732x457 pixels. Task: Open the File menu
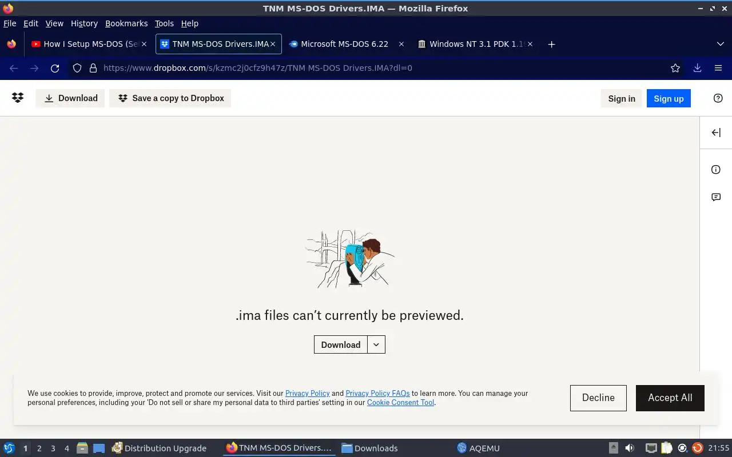[10, 23]
